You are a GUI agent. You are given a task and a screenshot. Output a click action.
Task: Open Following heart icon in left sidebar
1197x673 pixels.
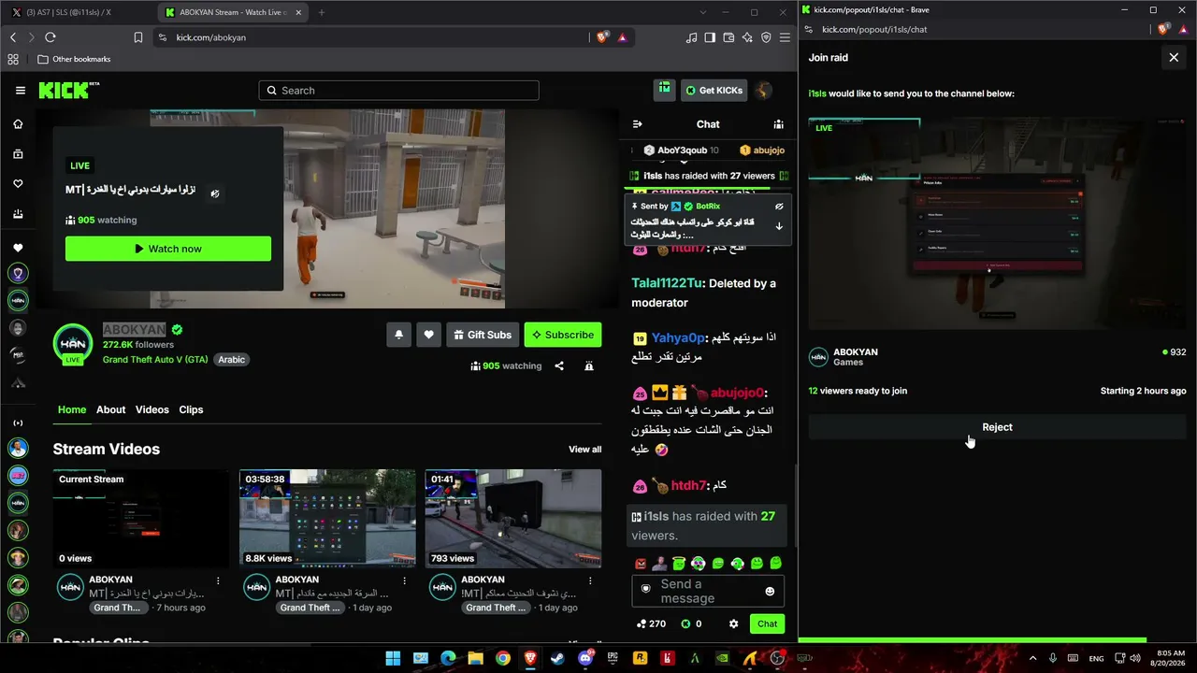[18, 184]
